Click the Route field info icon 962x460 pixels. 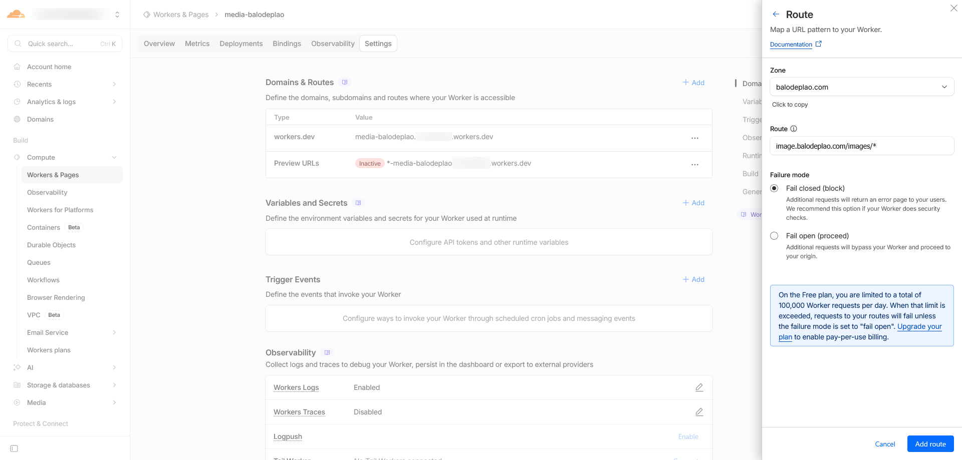click(x=794, y=129)
